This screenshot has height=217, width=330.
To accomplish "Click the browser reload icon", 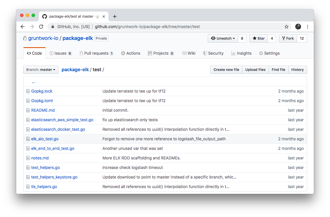I will (x=41, y=27).
